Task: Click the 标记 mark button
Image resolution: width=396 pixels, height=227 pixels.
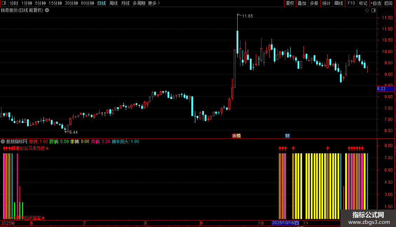Action: (x=363, y=3)
